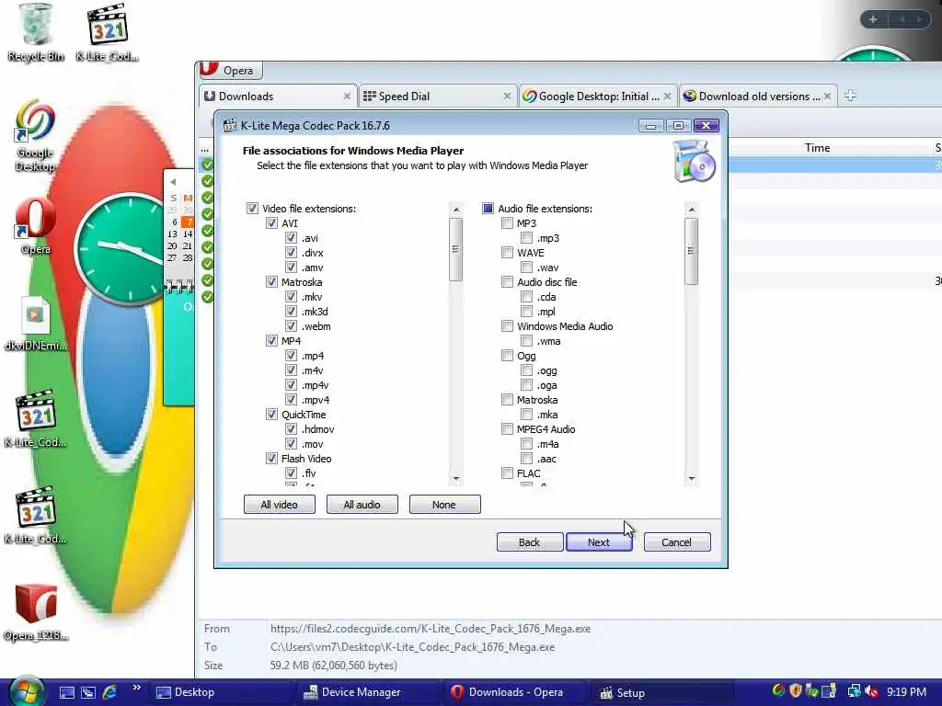Image resolution: width=942 pixels, height=706 pixels.
Task: Click video list scroll down arrow
Action: pos(456,478)
